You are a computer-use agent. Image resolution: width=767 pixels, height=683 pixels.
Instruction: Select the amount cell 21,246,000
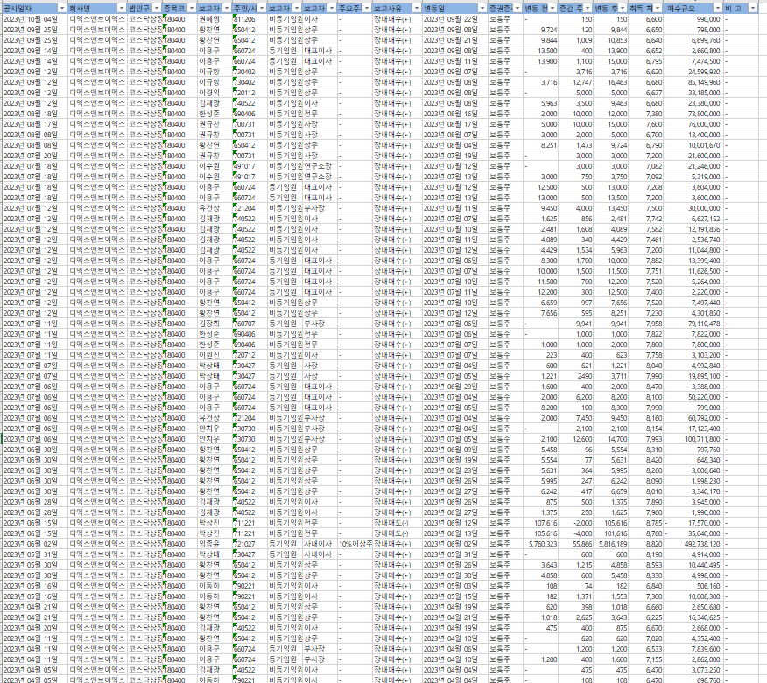pos(693,166)
